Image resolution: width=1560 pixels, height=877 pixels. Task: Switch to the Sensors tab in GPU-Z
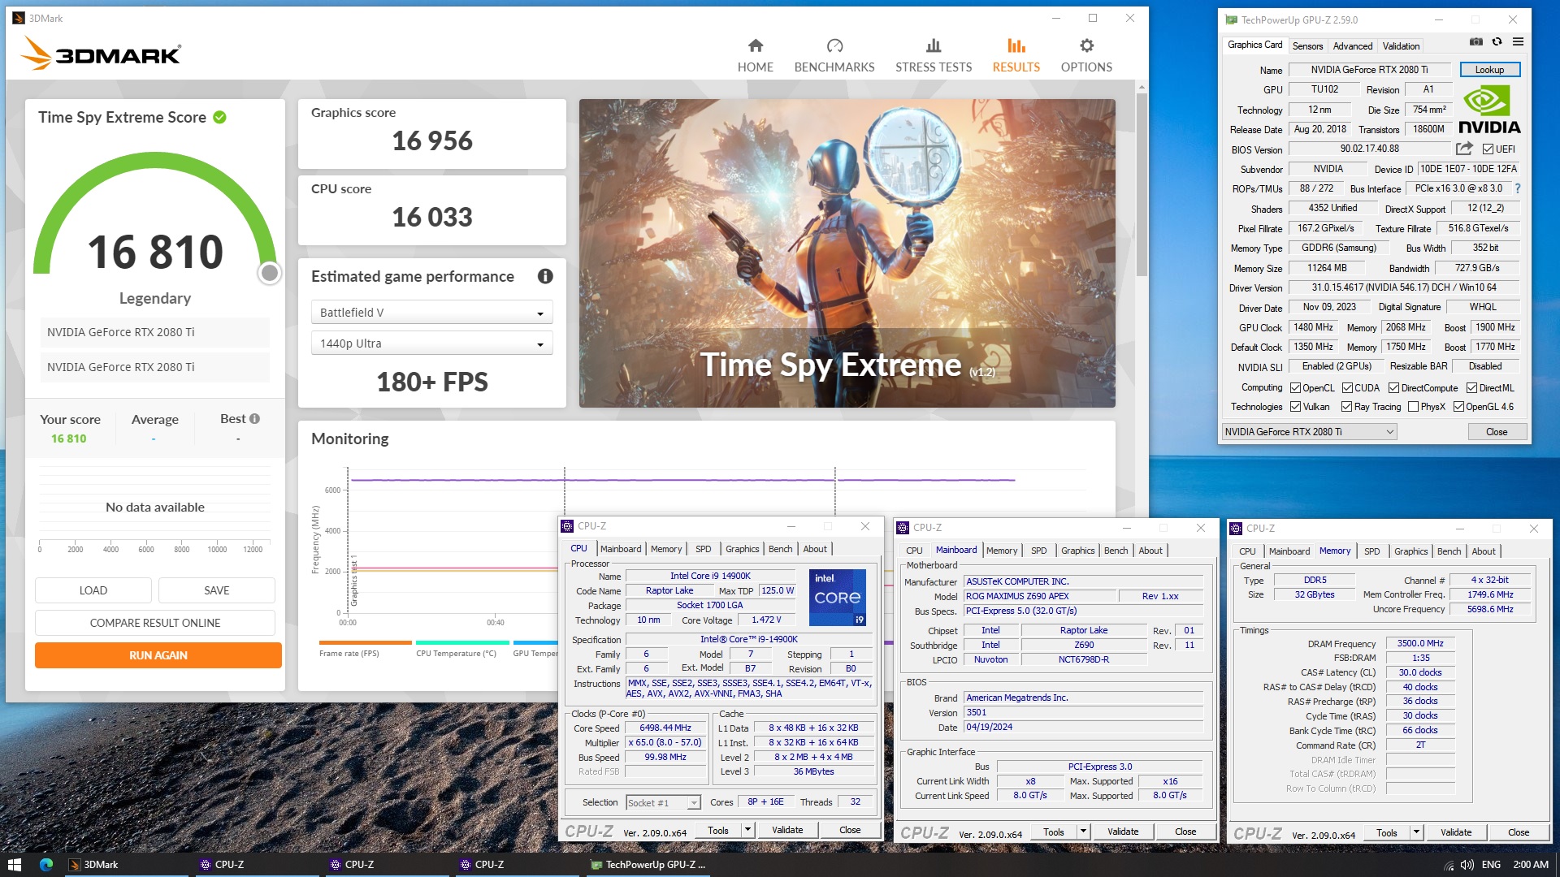point(1307,46)
